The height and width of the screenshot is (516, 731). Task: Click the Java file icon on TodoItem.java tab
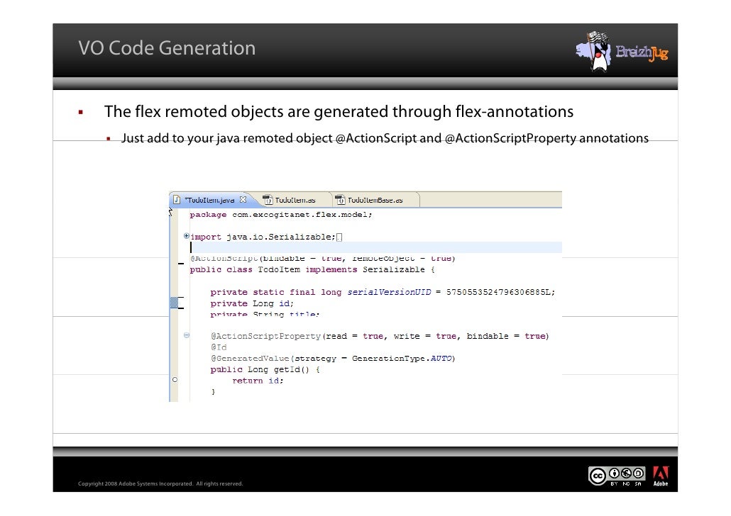coord(177,200)
